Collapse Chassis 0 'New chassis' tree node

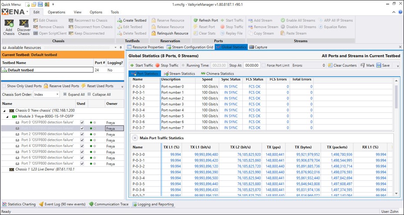pyautogui.click(x=4, y=111)
